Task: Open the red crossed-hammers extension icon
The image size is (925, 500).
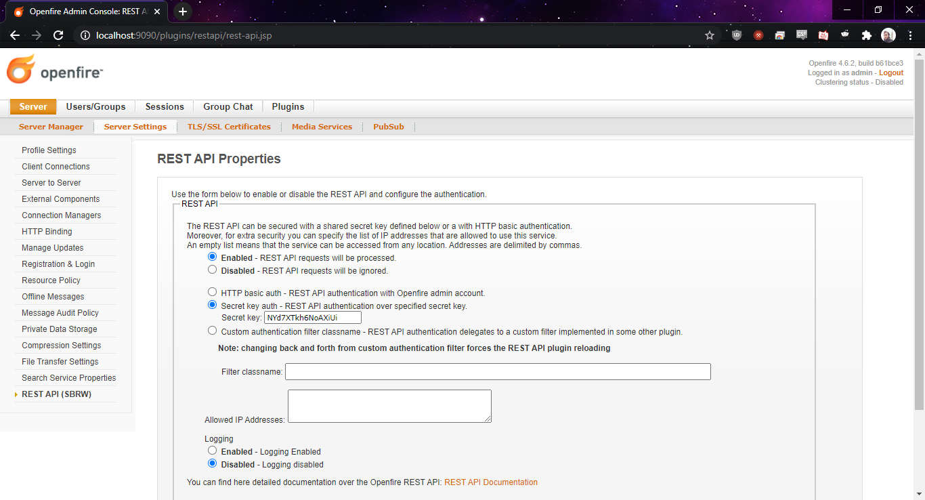Action: coord(758,35)
